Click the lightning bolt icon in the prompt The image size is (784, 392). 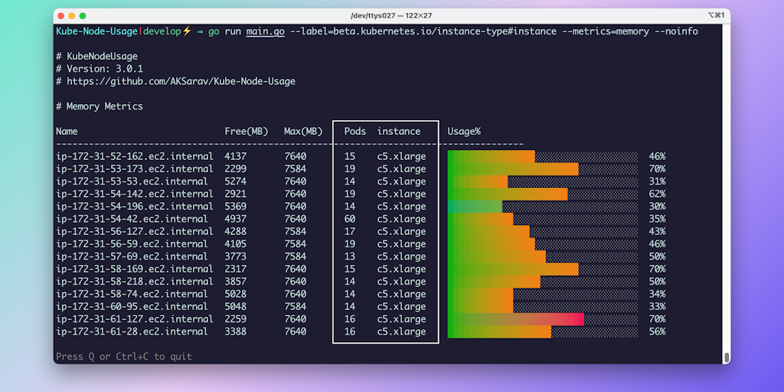pos(186,31)
